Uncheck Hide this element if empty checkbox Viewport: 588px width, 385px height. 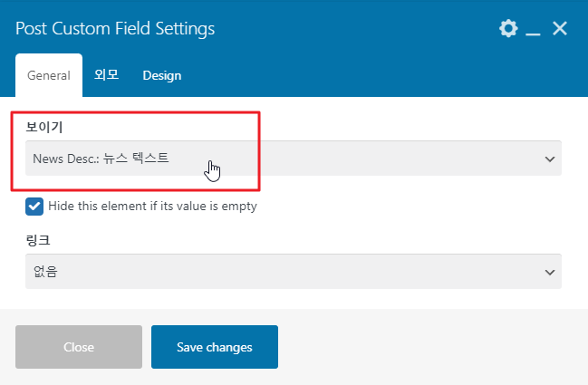pos(34,207)
